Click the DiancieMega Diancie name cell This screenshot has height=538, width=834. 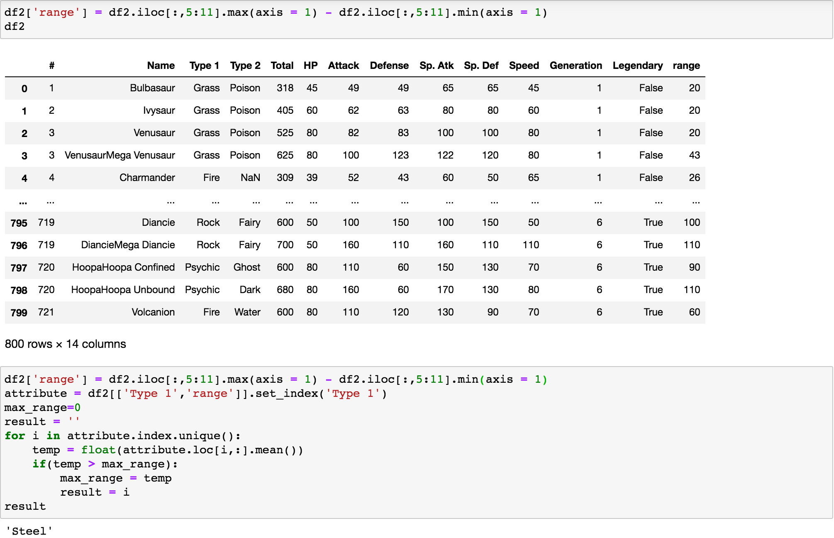point(128,245)
